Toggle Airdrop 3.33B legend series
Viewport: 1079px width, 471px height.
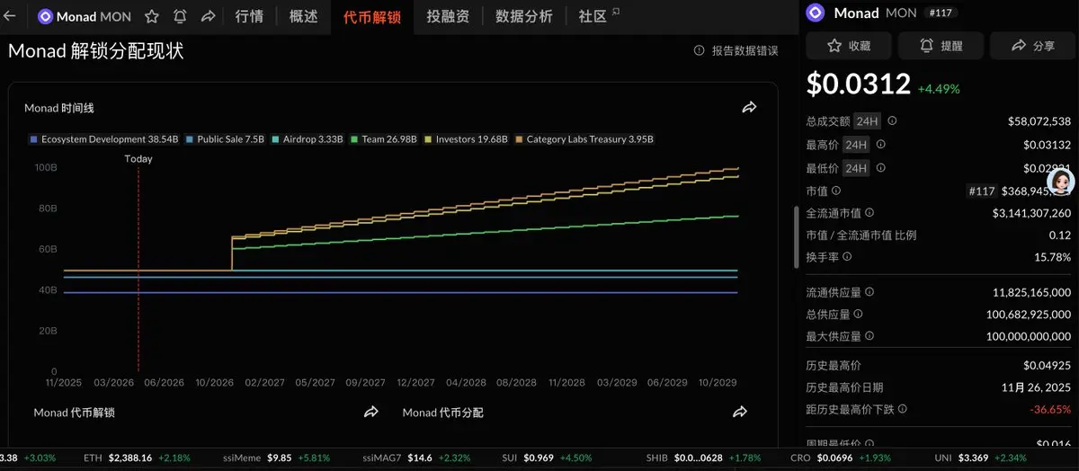click(x=307, y=139)
